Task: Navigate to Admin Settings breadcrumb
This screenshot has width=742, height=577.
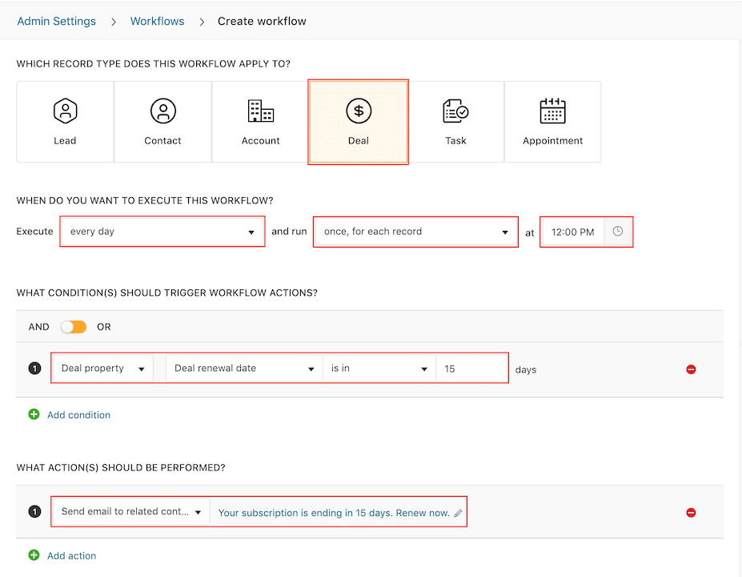Action: pyautogui.click(x=56, y=21)
